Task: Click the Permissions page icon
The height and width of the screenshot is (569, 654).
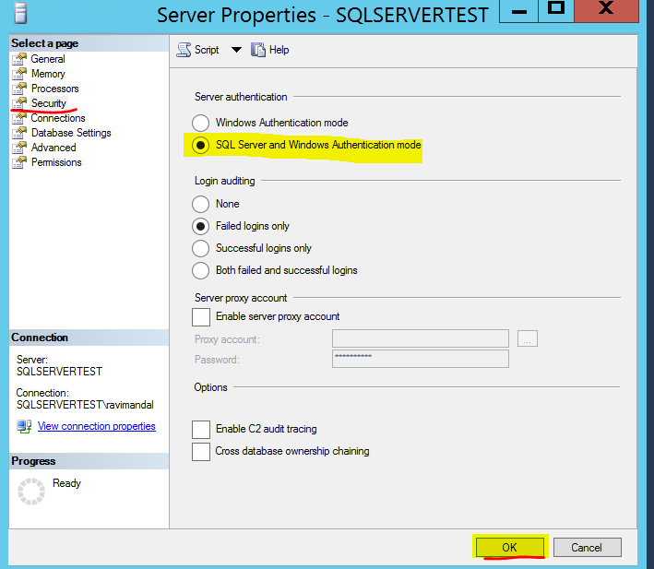Action: tap(19, 162)
